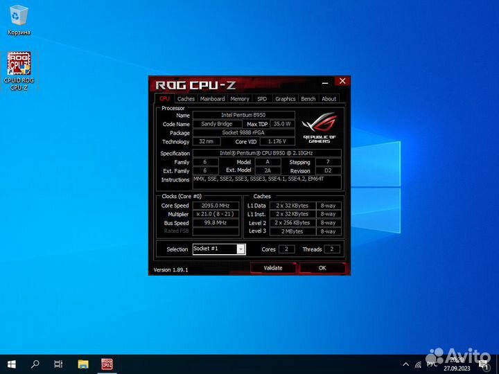Click the Cores count value
This screenshot has width=499, height=374.
pyautogui.click(x=286, y=249)
